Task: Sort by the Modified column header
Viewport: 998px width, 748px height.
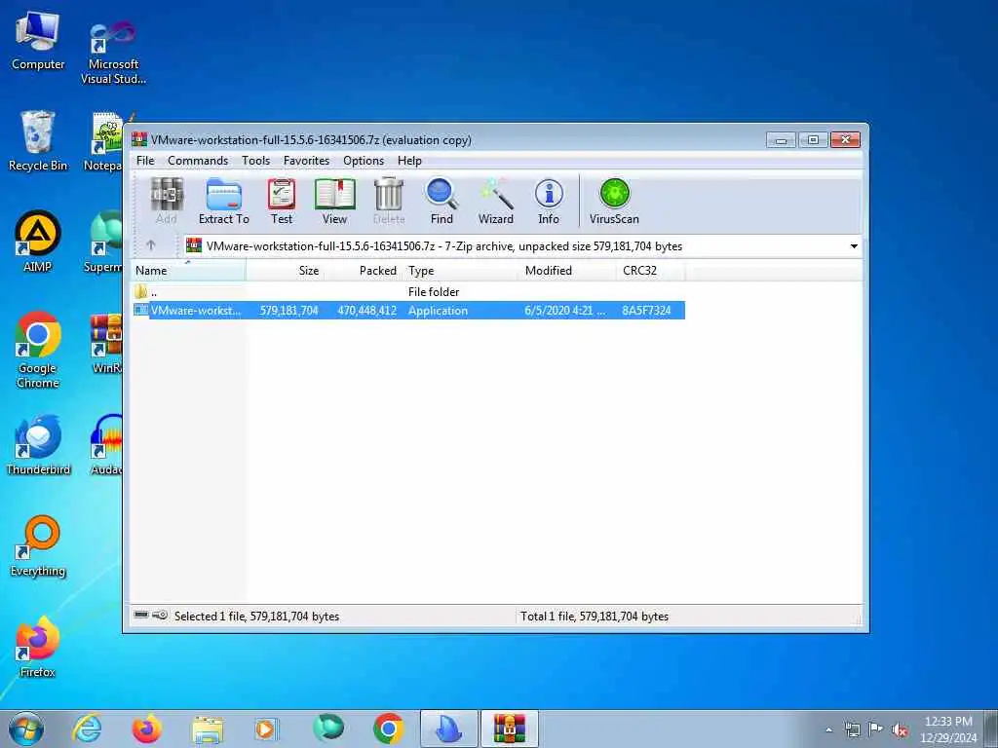Action: coord(568,271)
